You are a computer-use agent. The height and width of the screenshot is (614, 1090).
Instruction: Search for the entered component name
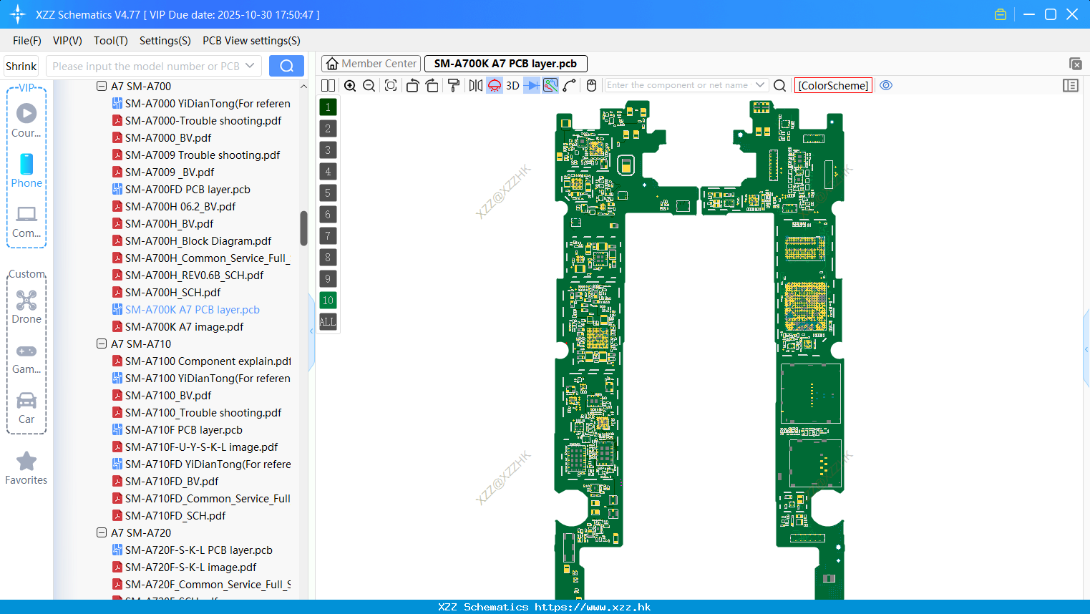pos(780,86)
